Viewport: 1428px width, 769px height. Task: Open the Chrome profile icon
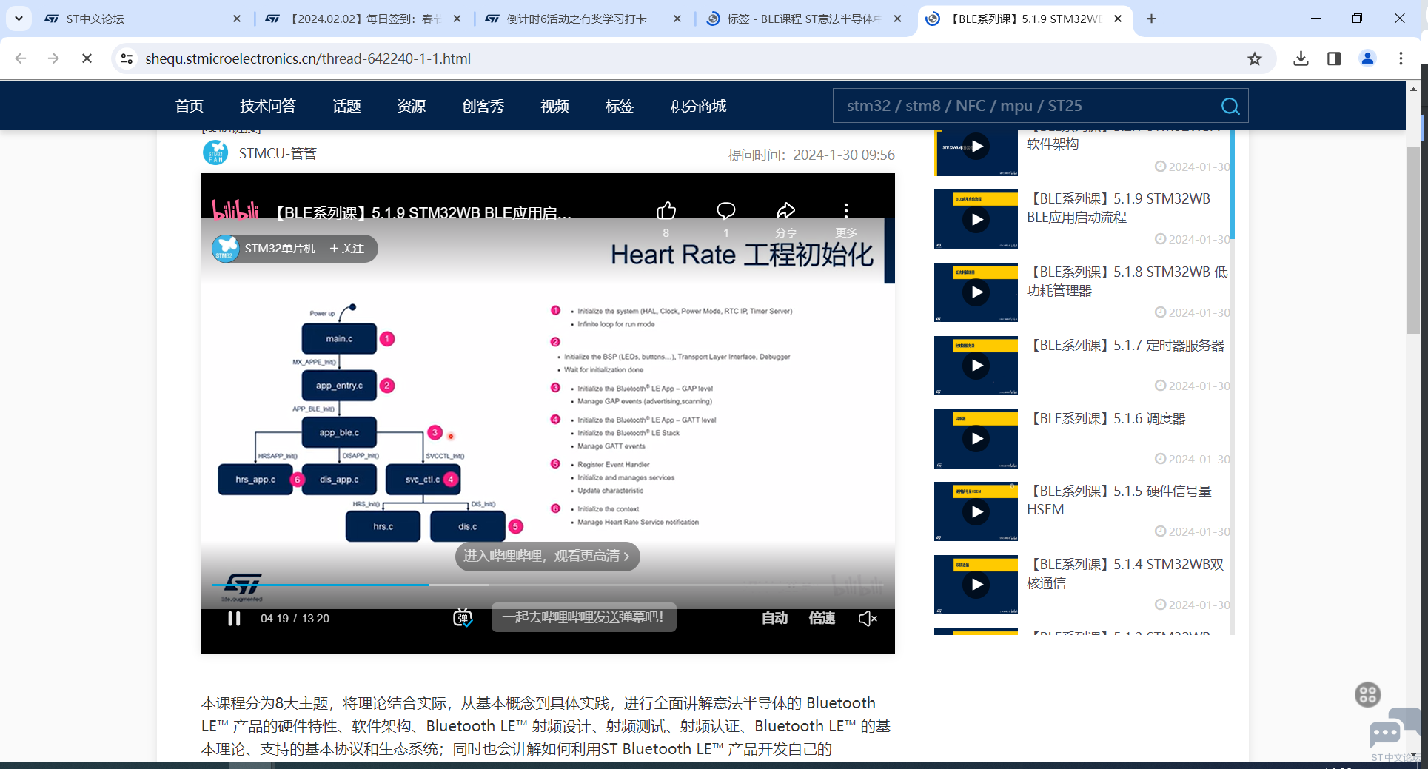pos(1367,58)
